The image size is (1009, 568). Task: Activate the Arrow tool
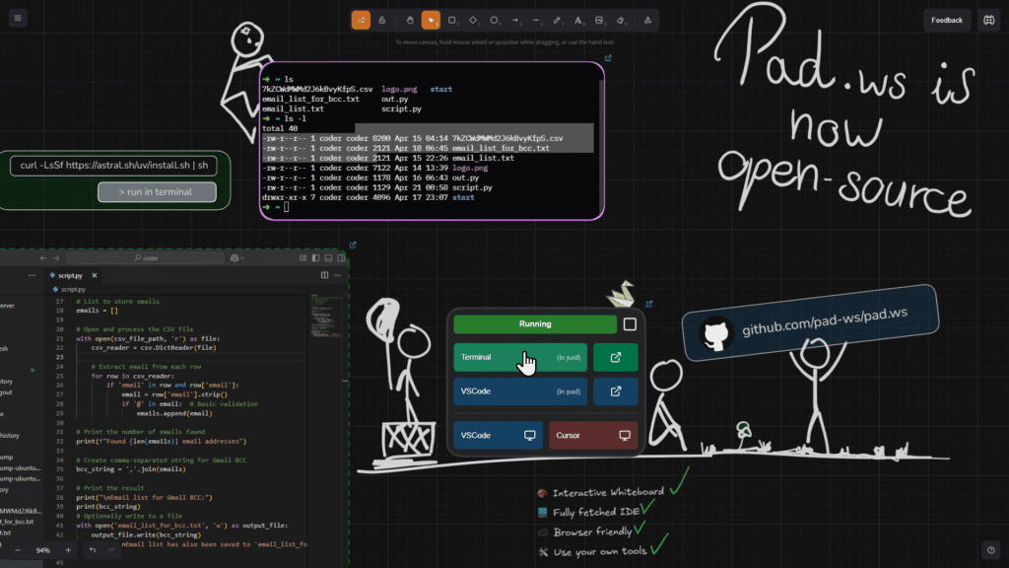click(515, 20)
